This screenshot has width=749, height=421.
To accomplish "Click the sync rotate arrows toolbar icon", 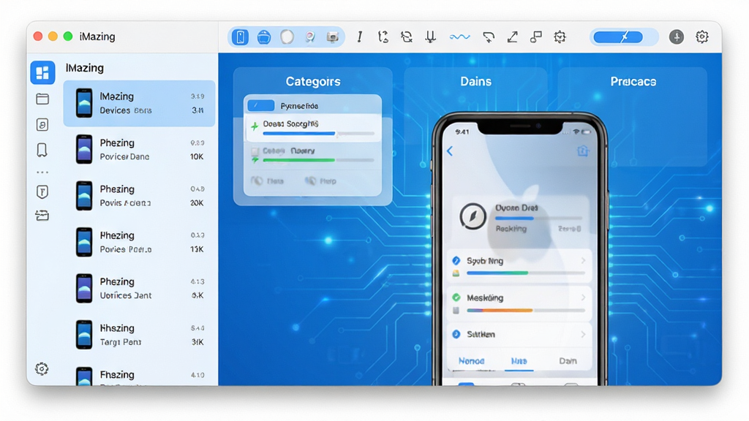I will [x=407, y=37].
